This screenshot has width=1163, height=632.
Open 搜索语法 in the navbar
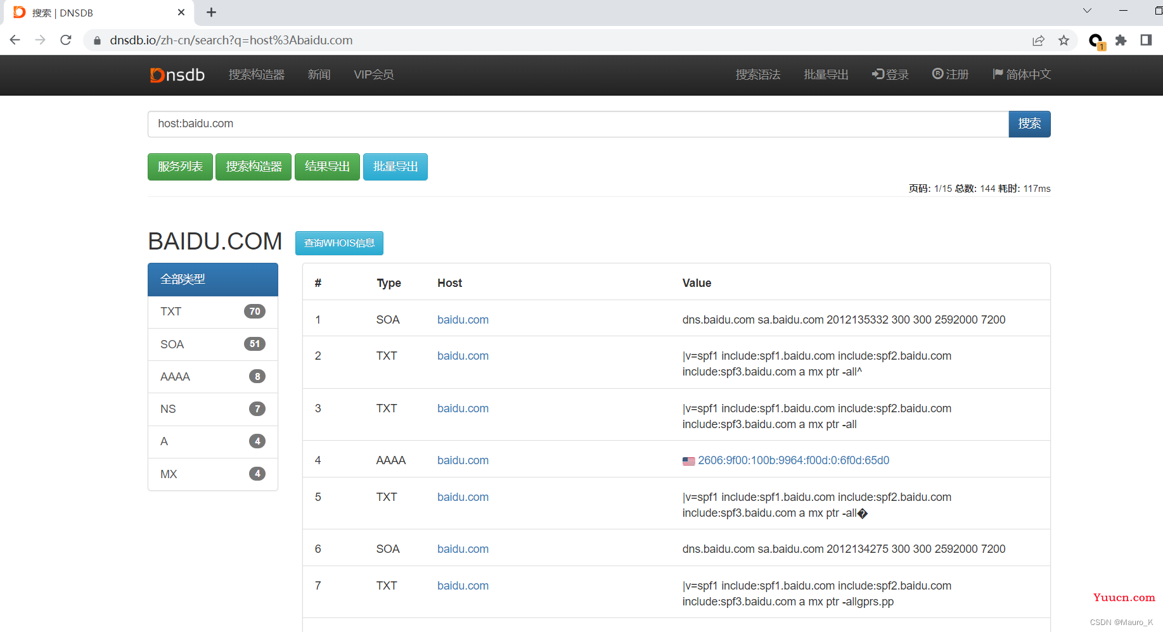(x=758, y=75)
